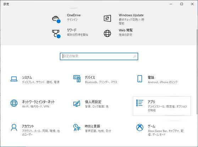The height and width of the screenshot is (147, 198).
Task: Open the ゲーム settings label
Action: tap(152, 126)
